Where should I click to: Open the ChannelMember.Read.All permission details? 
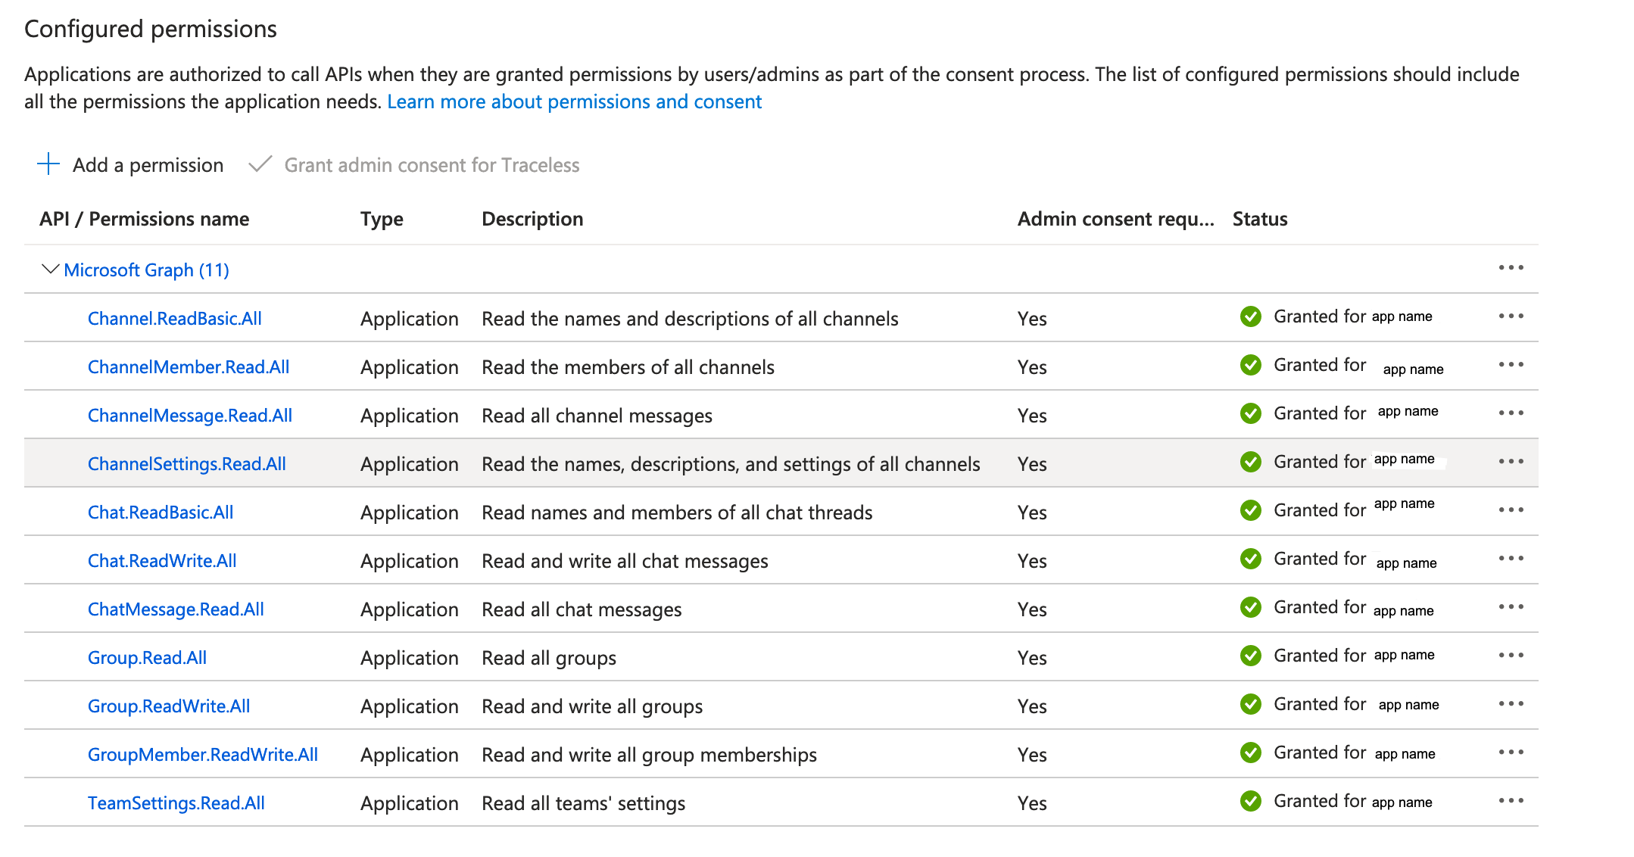[x=188, y=366]
